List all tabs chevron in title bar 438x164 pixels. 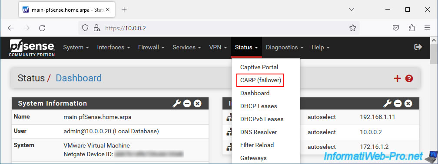click(x=352, y=10)
